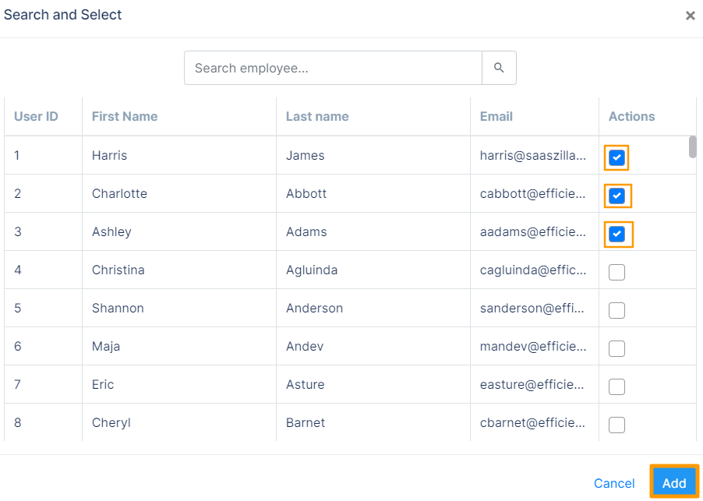Close the Search and Select dialog
This screenshot has height=501, width=703.
(690, 16)
